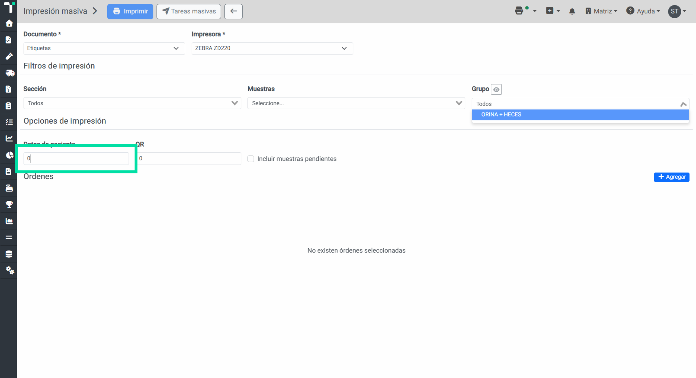Screen dimensions: 696x378
Task: Expand the Muestras Seleccione dropdown
Action: 356,103
